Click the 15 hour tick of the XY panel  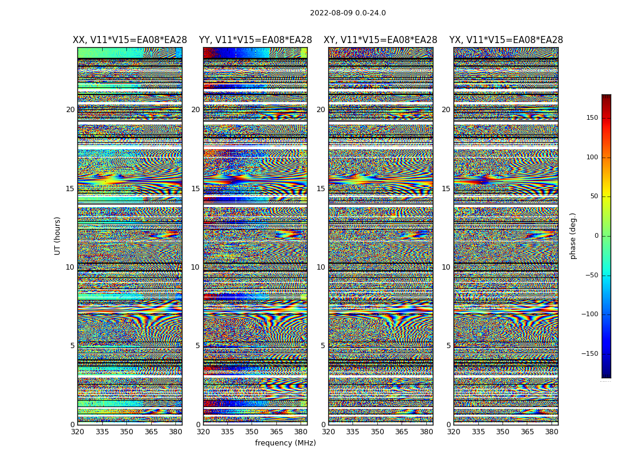coord(321,188)
